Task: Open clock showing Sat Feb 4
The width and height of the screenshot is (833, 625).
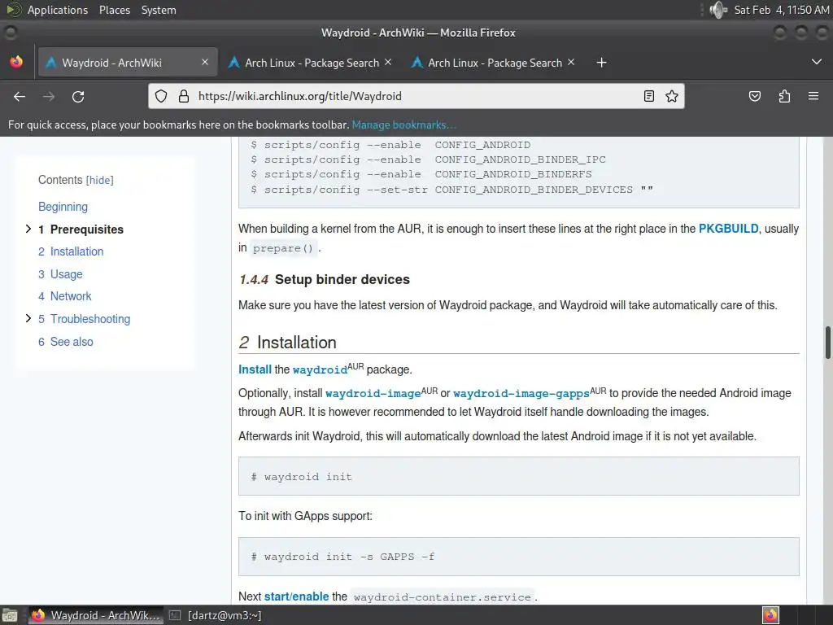Action: pos(782,10)
